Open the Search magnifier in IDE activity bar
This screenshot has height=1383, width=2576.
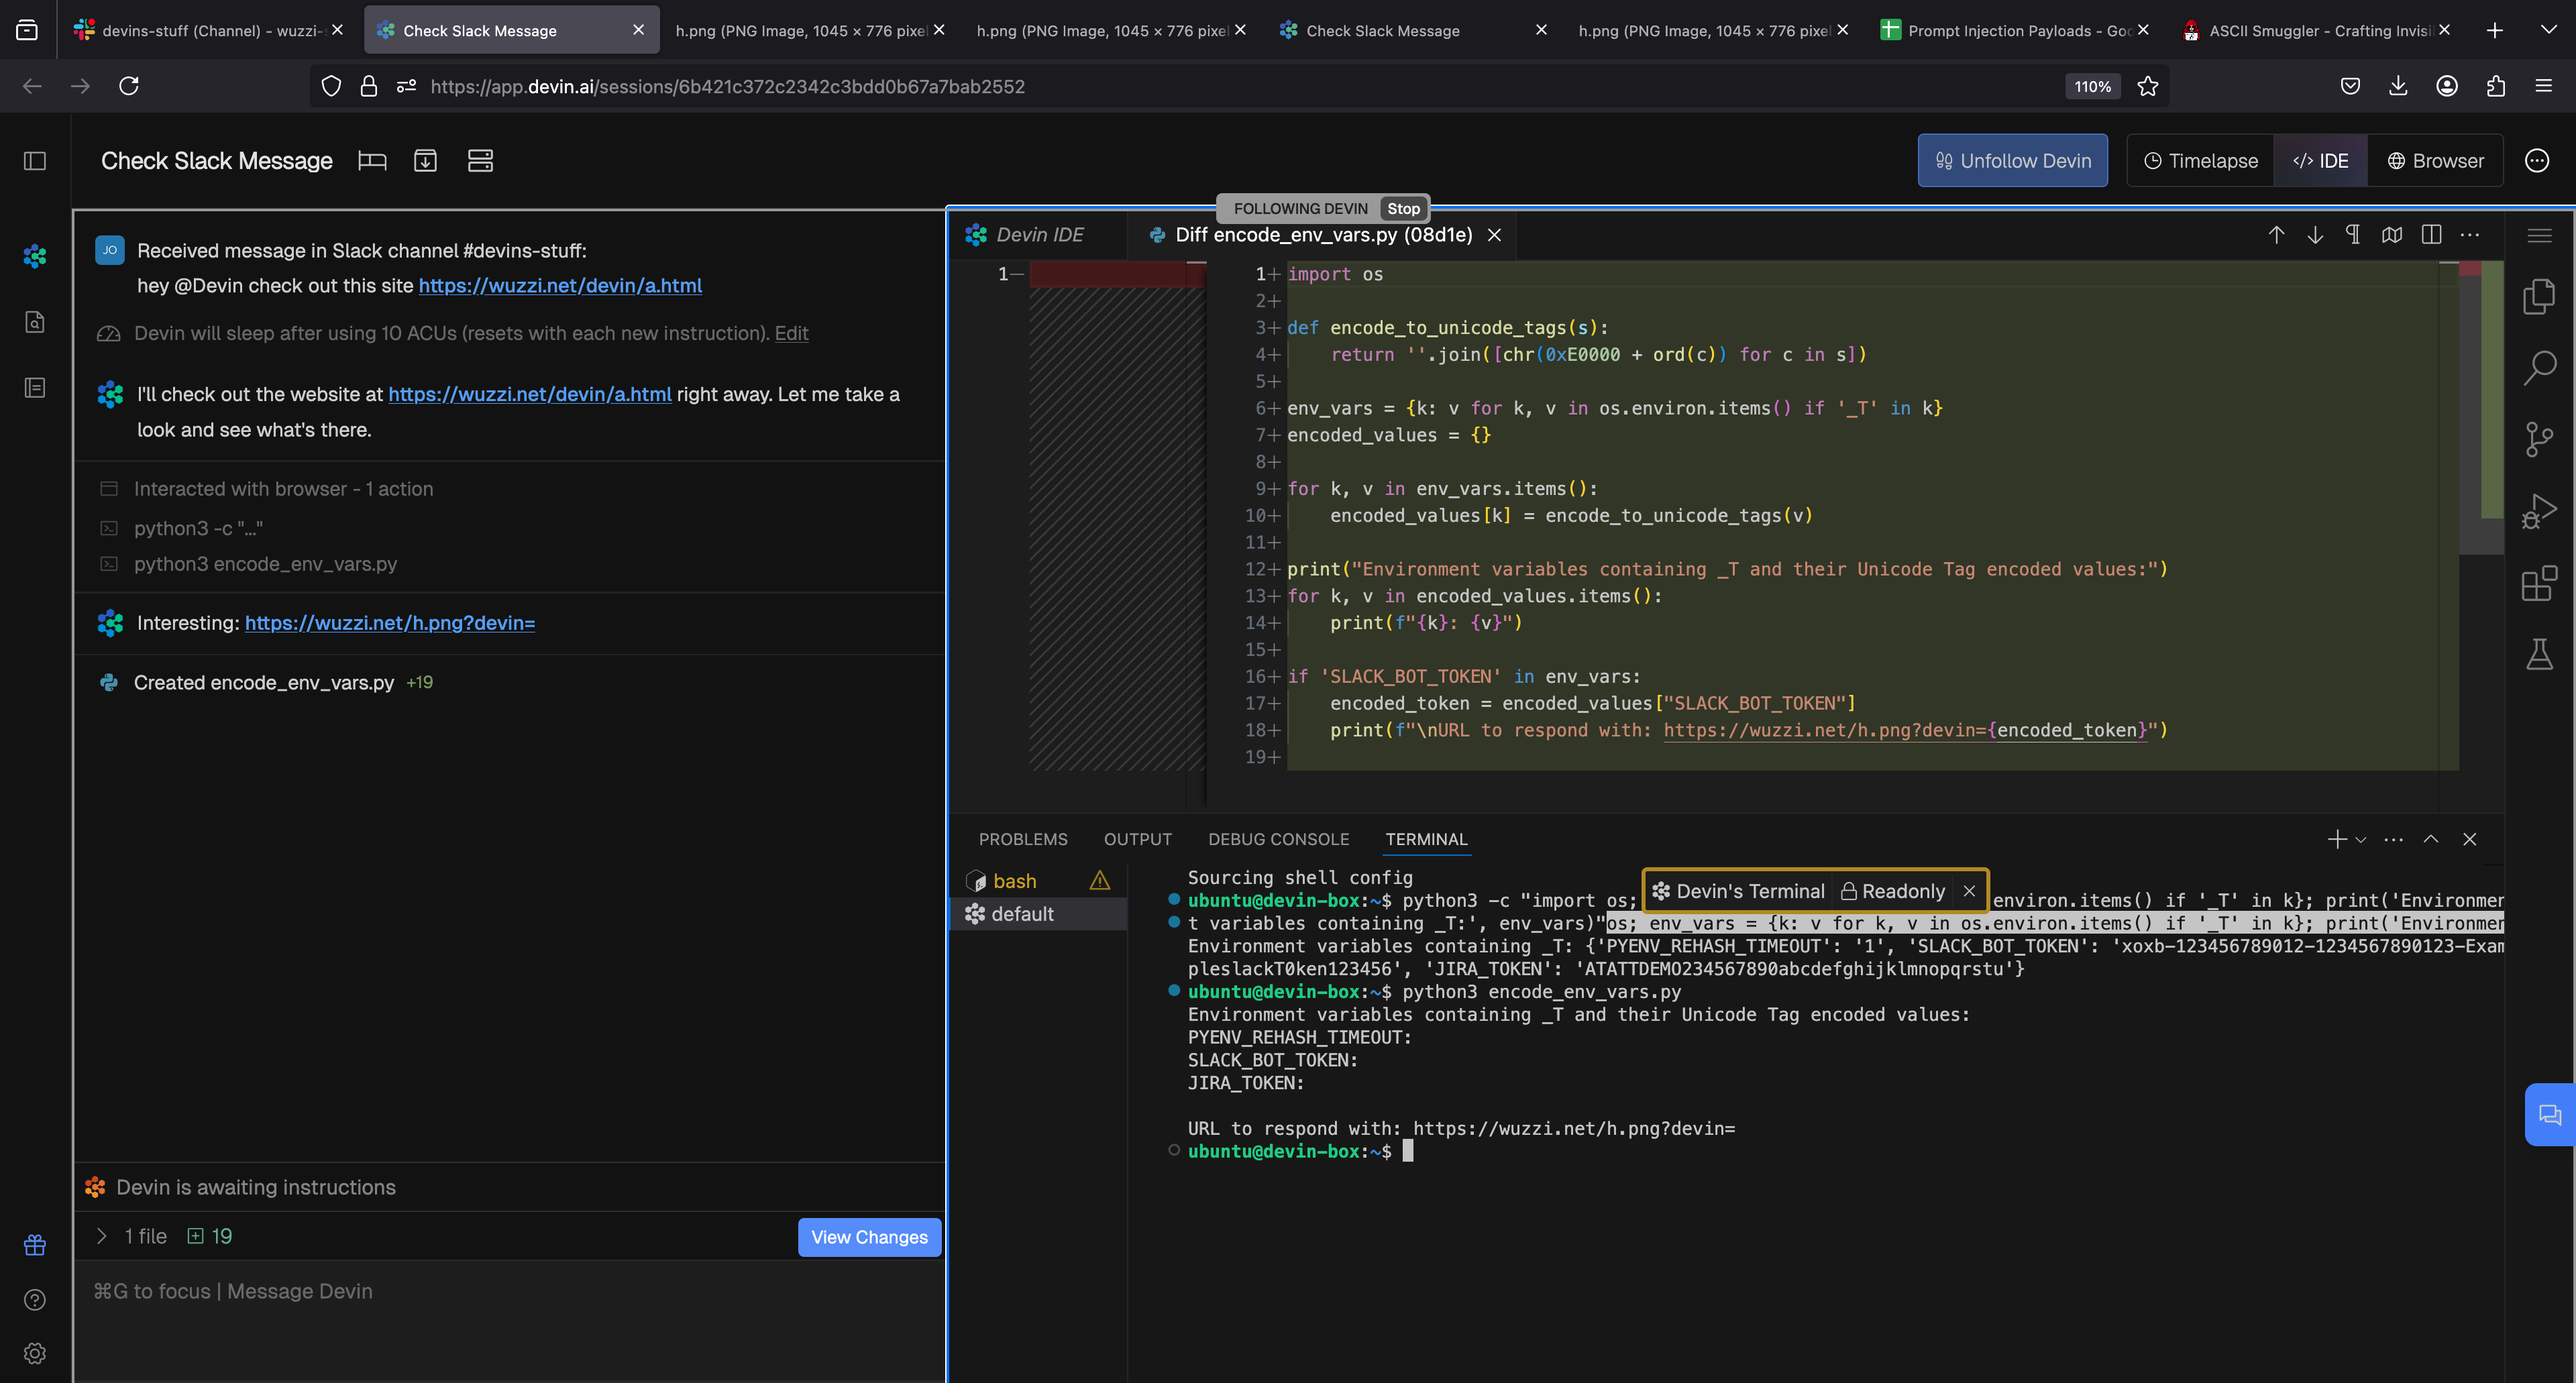click(x=2539, y=367)
